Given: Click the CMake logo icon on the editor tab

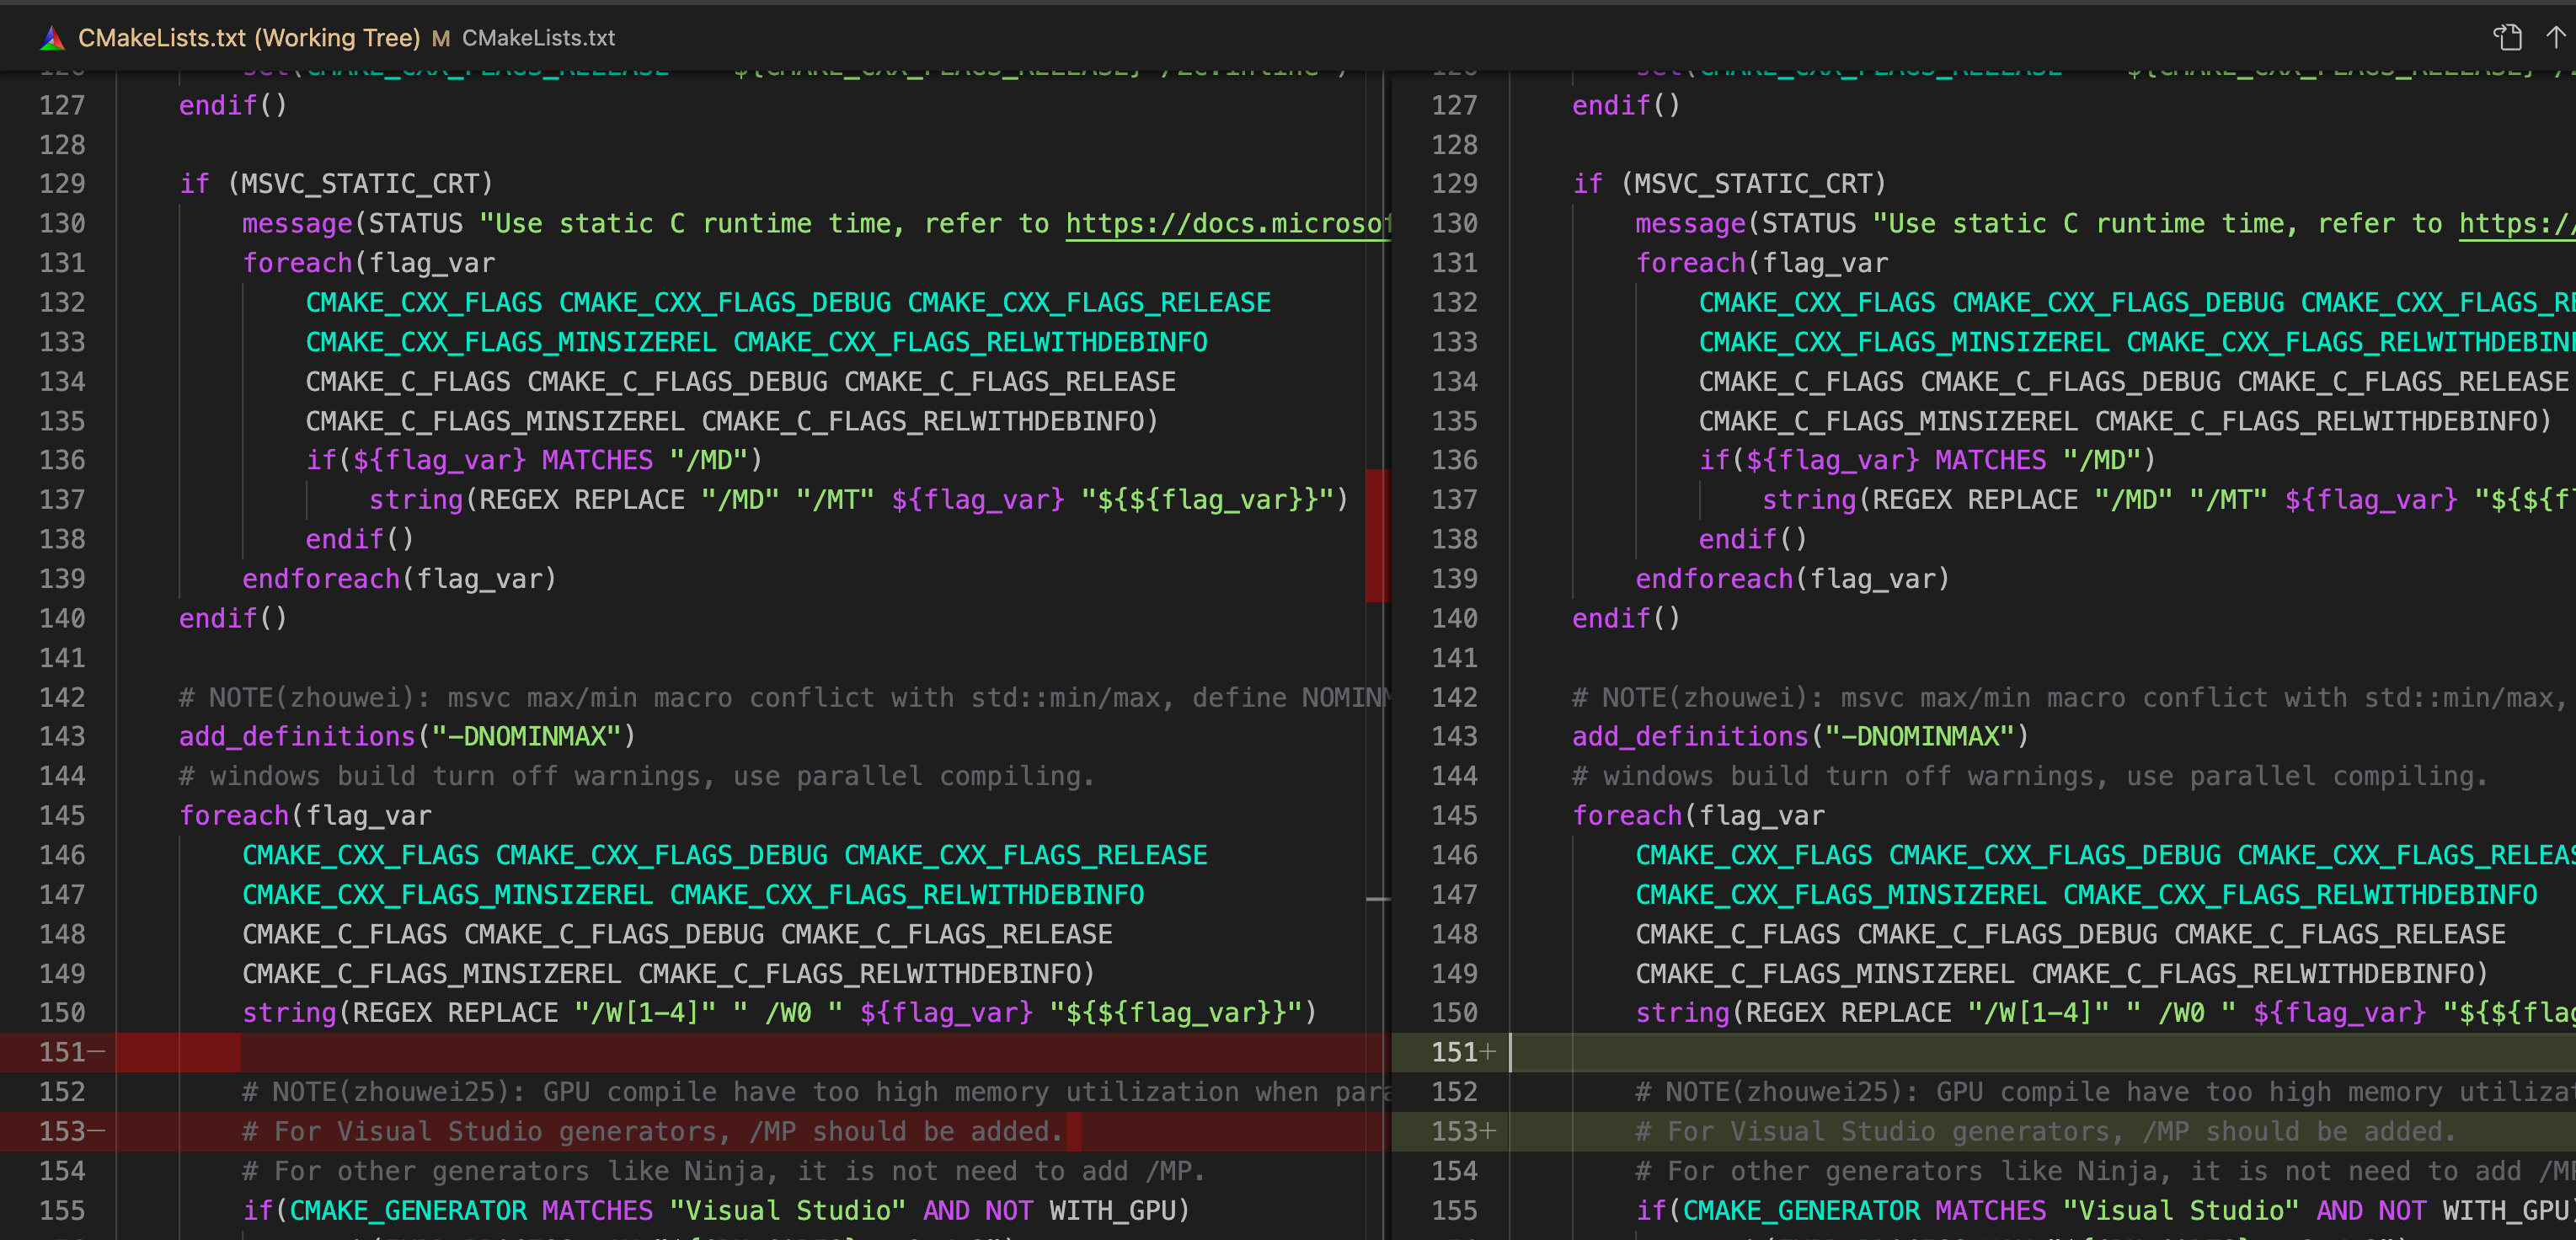Looking at the screenshot, I should click(x=52, y=38).
